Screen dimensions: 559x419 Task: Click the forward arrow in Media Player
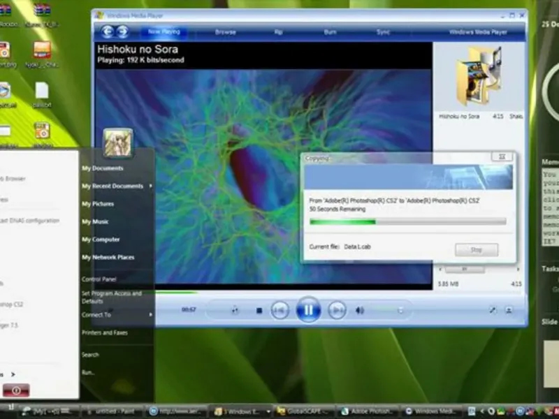point(122,31)
